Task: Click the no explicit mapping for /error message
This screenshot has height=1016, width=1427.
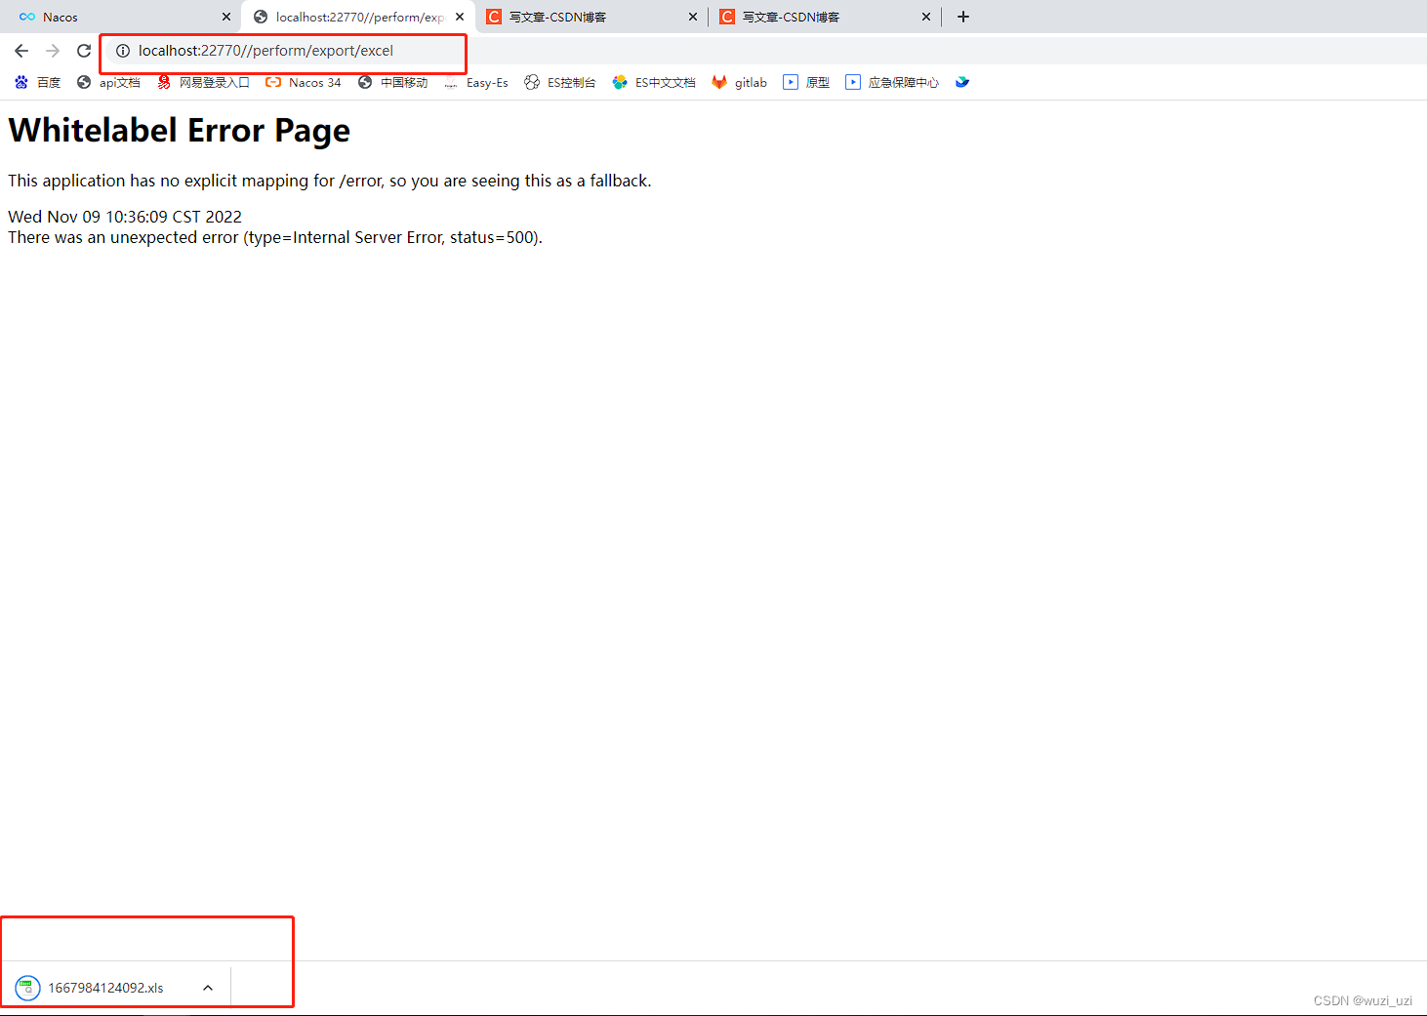Action: [x=330, y=181]
